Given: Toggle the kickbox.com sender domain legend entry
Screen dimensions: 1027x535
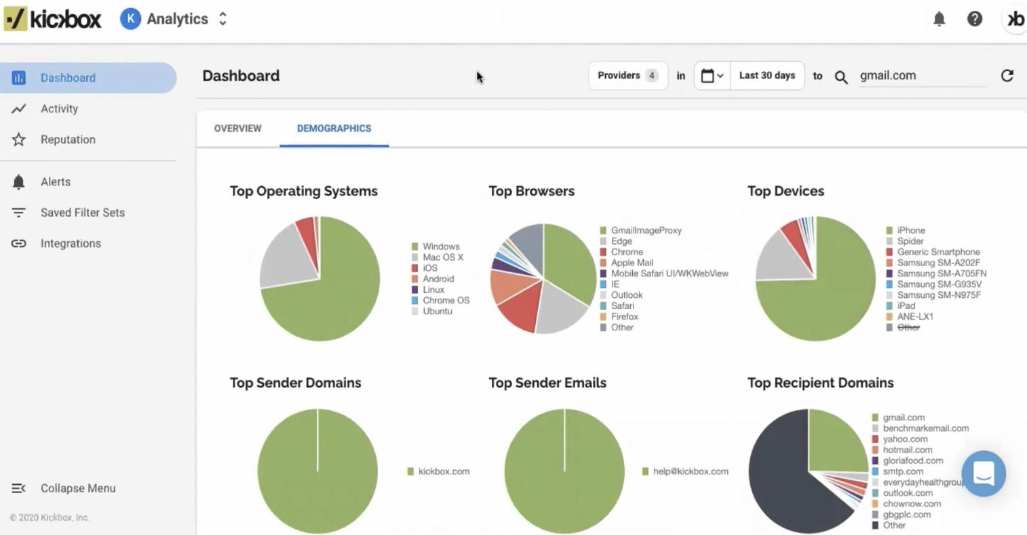Looking at the screenshot, I should pos(438,471).
